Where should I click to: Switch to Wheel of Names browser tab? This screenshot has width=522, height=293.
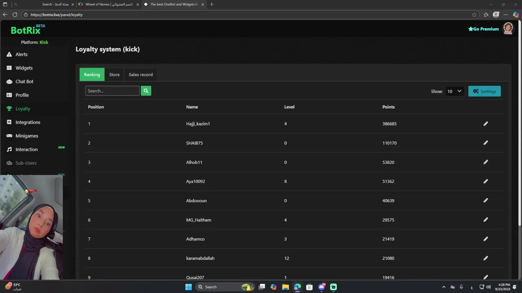coord(108,4)
